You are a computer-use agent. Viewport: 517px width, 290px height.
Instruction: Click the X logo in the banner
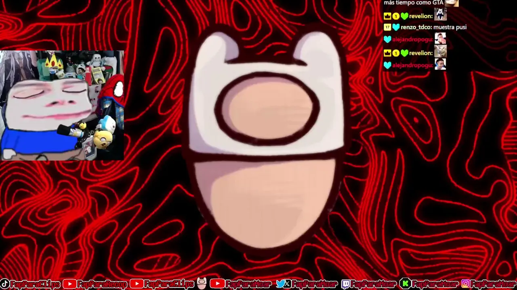(287, 284)
